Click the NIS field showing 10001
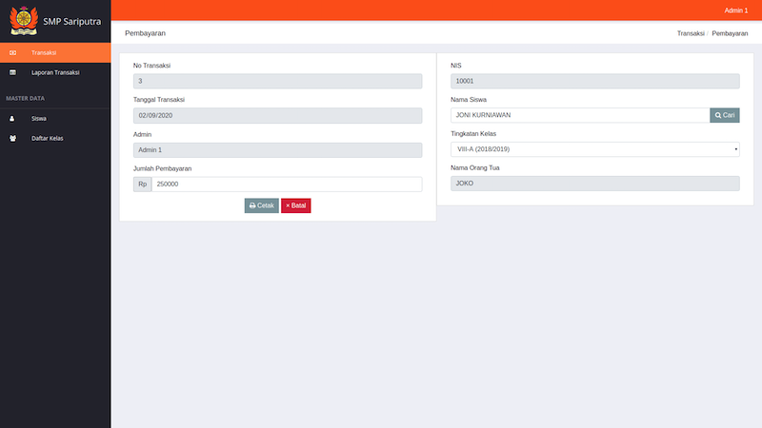Image resolution: width=762 pixels, height=428 pixels. click(x=594, y=82)
